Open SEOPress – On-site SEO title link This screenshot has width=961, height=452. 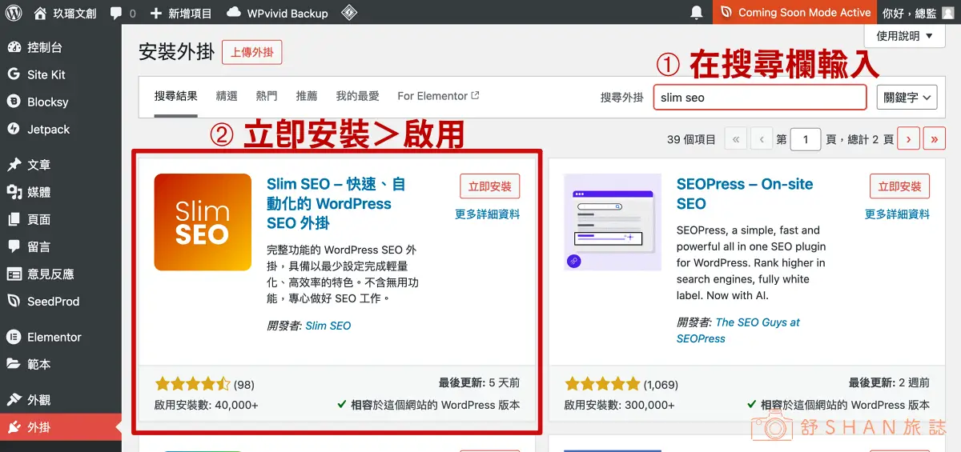[x=745, y=194]
